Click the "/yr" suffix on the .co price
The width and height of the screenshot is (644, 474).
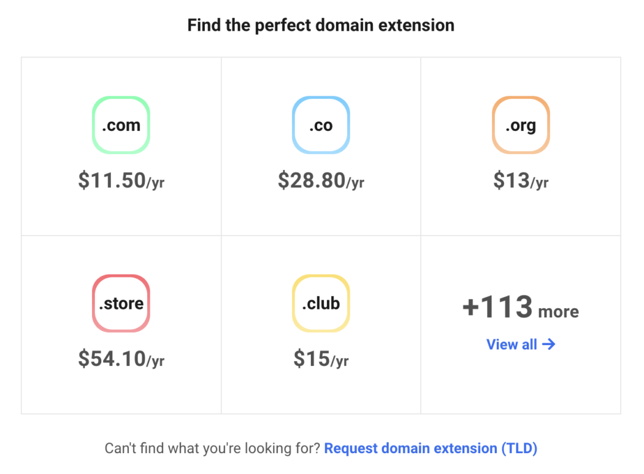[355, 183]
